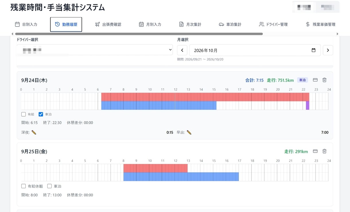Click the blurred user button at top right

(x=304, y=7)
